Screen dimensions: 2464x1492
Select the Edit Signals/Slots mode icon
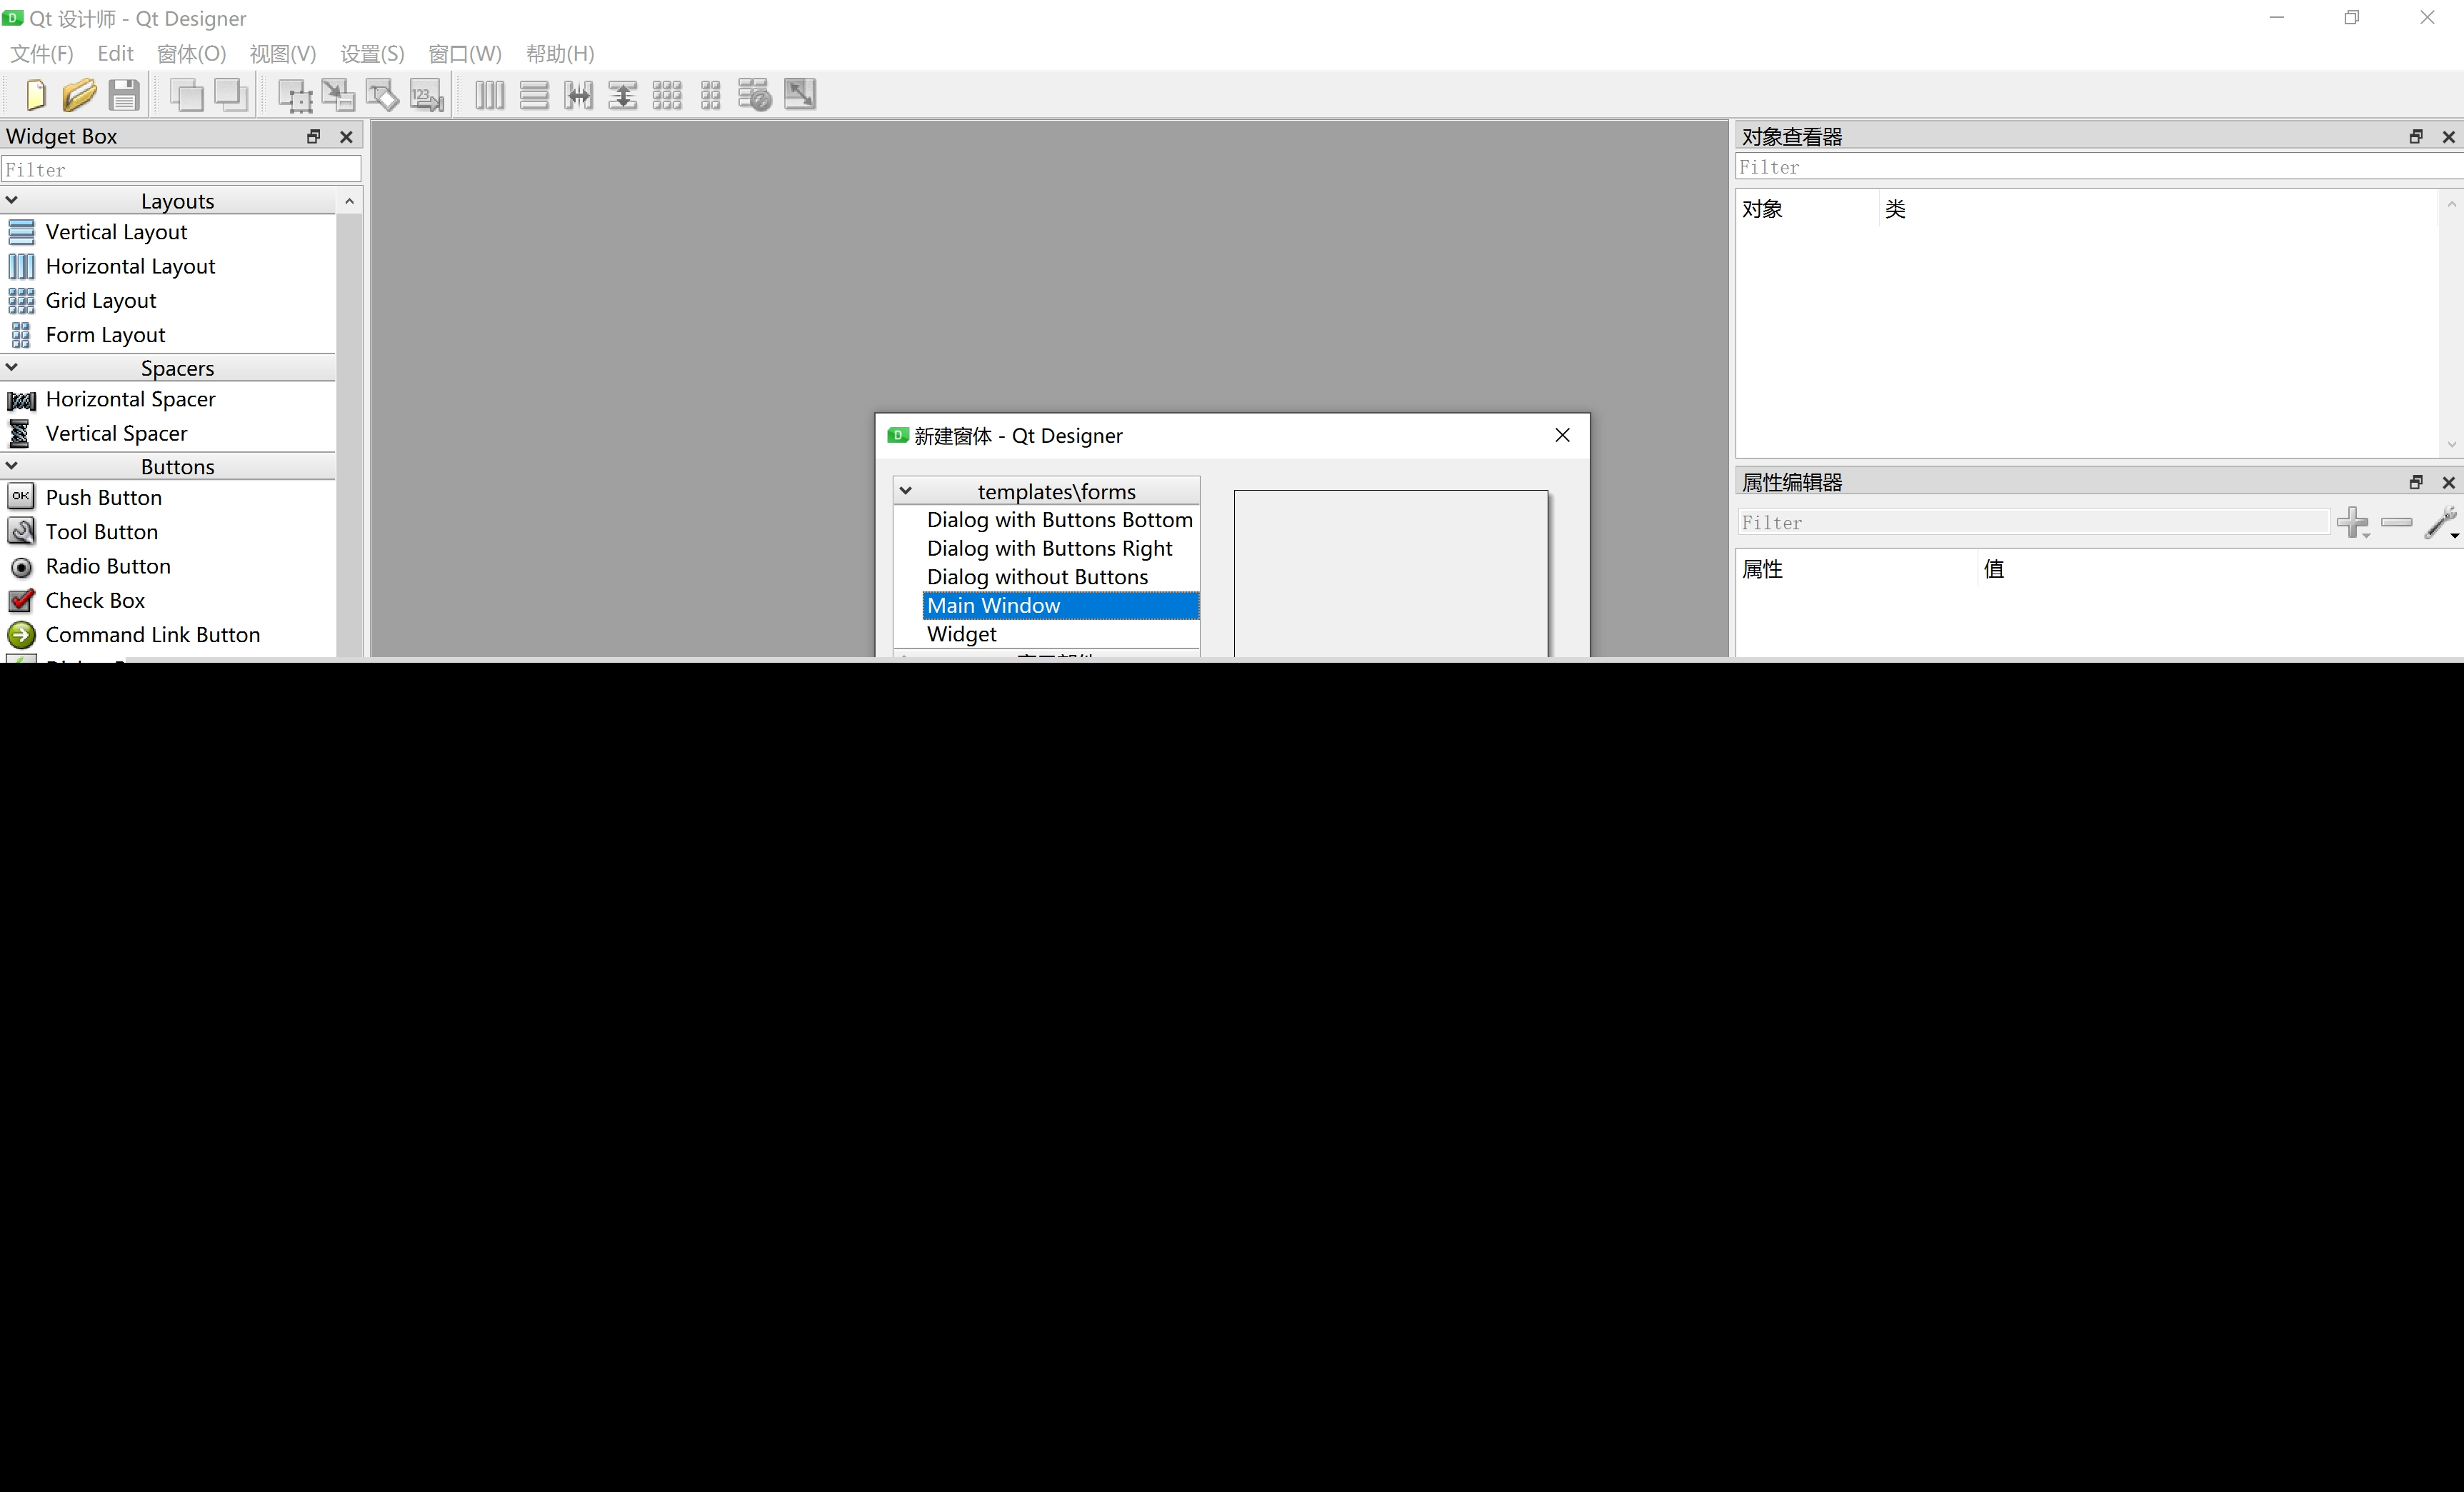point(338,95)
